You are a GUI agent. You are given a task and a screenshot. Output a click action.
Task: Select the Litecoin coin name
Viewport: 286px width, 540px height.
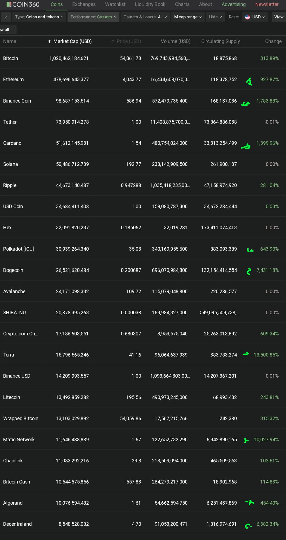pyautogui.click(x=12, y=397)
